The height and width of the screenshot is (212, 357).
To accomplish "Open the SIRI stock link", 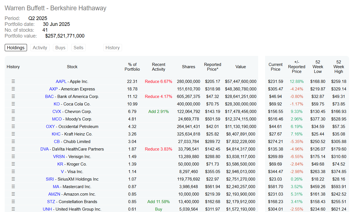I will click(50, 179).
